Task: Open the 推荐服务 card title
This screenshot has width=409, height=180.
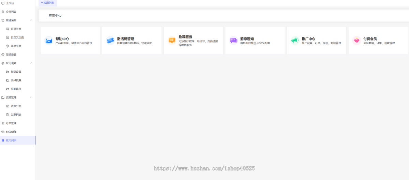Action: pyautogui.click(x=185, y=37)
